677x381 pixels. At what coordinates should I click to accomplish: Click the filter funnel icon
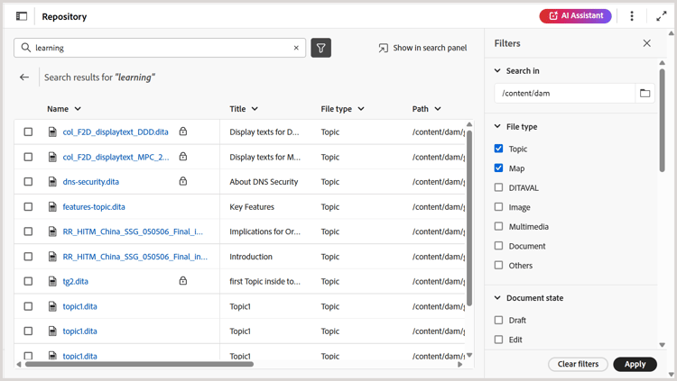[321, 48]
